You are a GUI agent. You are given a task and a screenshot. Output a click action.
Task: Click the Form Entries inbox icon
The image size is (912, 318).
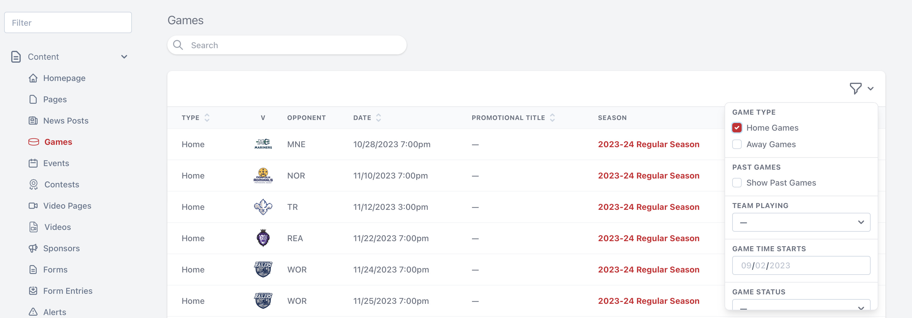pos(33,291)
